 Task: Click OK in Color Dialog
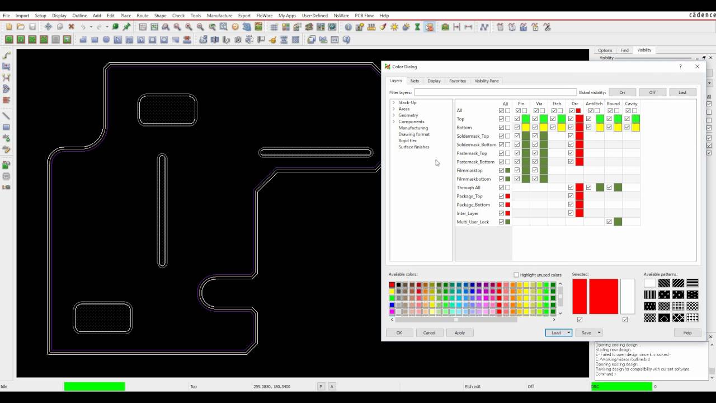(x=399, y=332)
